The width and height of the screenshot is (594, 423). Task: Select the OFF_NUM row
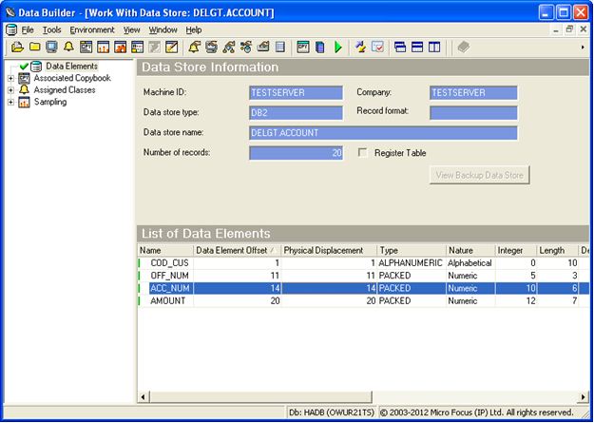point(363,276)
